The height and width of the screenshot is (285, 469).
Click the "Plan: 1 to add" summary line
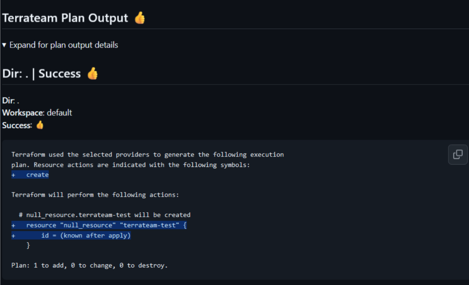click(90, 265)
